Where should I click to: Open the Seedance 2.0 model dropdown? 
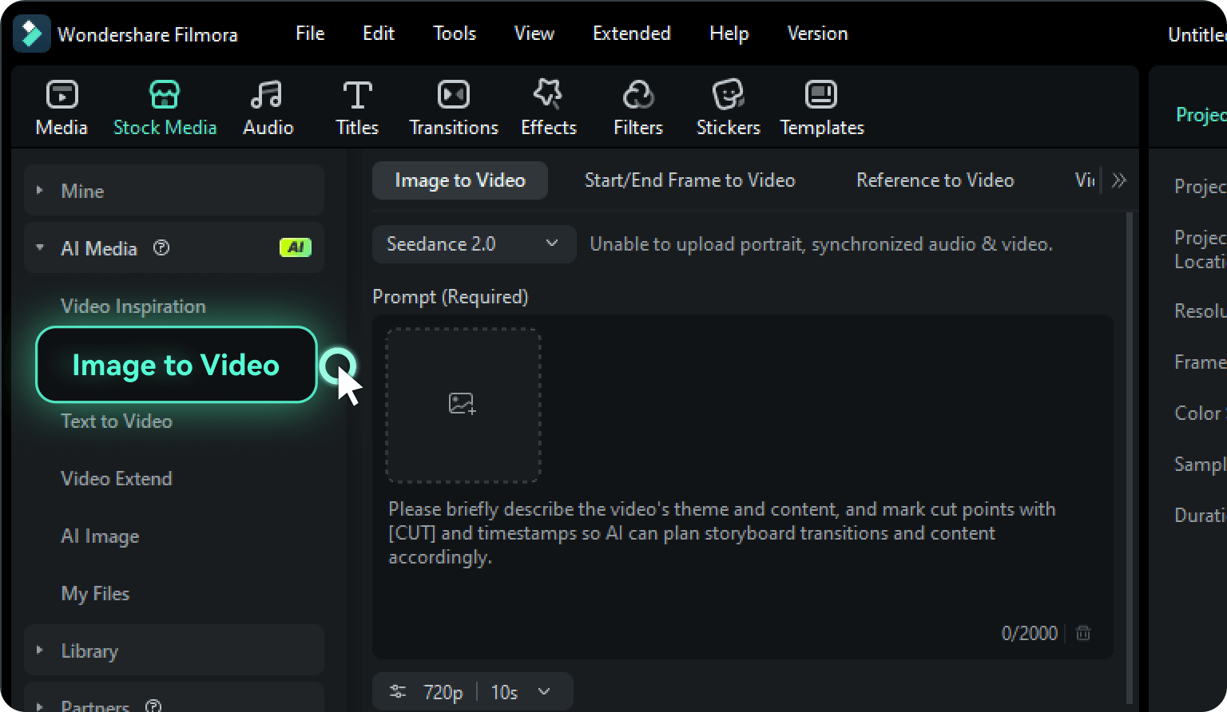473,244
